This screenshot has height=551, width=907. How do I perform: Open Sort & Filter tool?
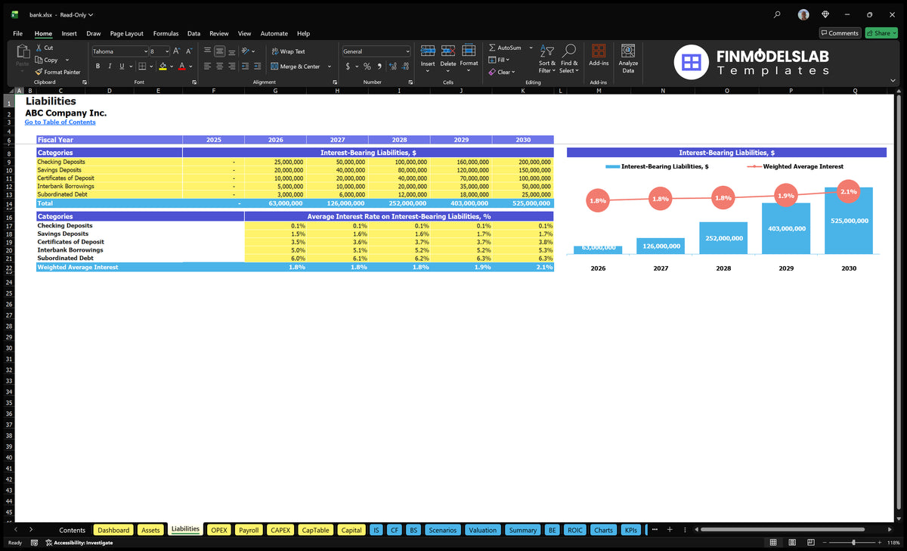point(546,59)
